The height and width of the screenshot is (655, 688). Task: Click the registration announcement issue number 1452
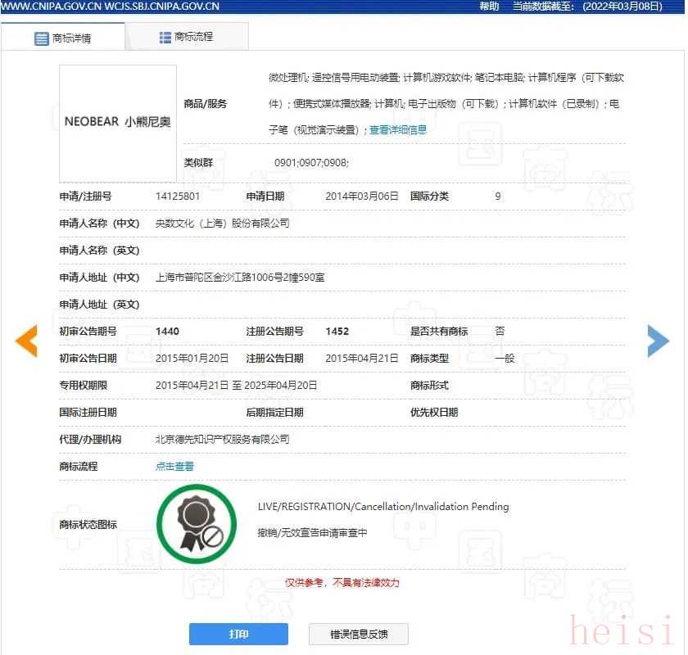click(x=337, y=332)
